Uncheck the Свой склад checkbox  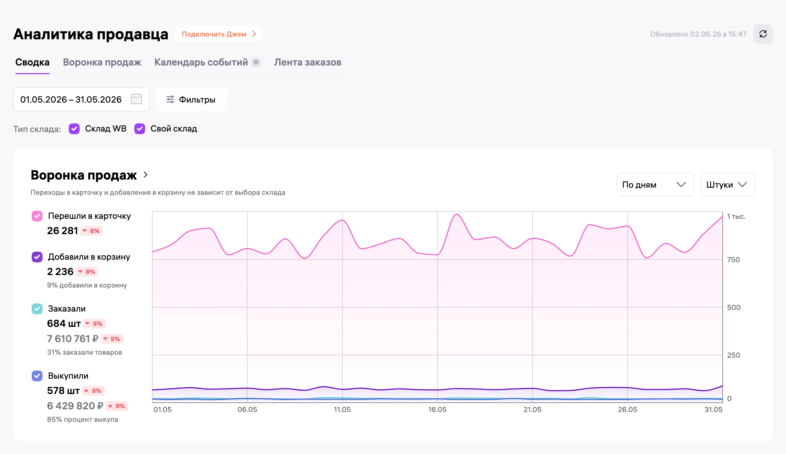pos(140,129)
